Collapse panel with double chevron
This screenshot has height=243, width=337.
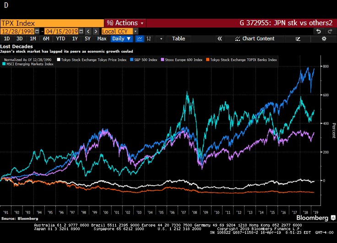[x=219, y=39]
